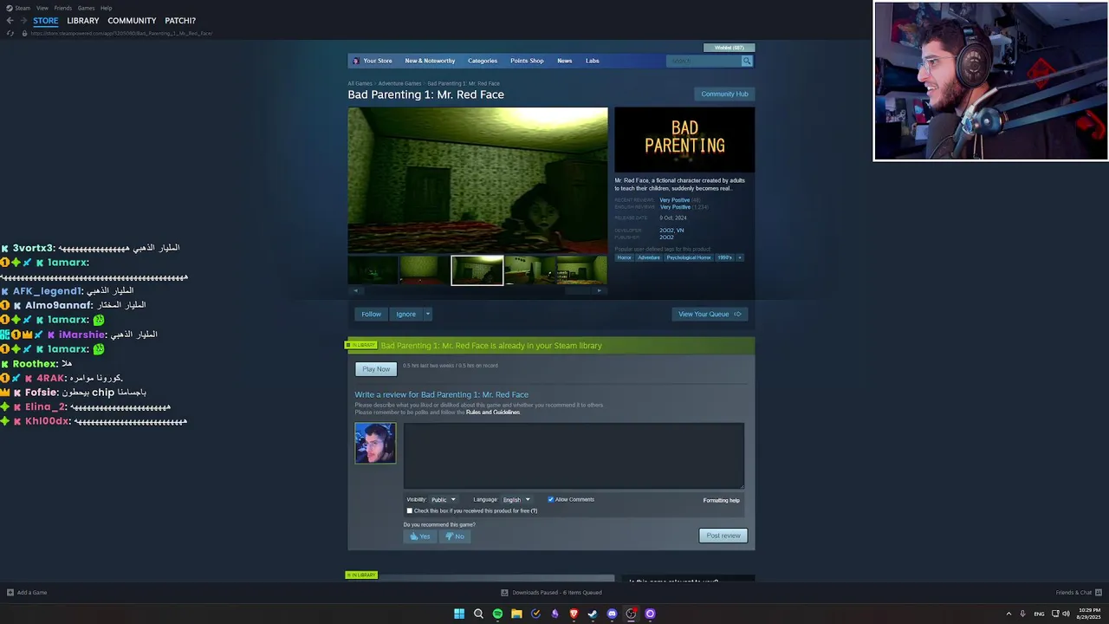
Task: Open the Help menu
Action: point(106,8)
